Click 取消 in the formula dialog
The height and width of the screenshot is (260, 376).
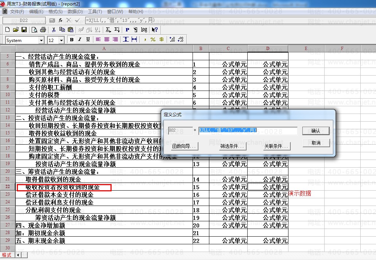316,143
